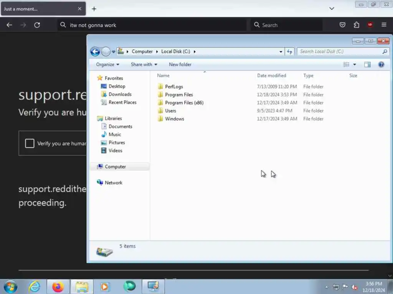The image size is (393, 294).
Task: Open Favorites in the navigation pane
Action: coord(114,78)
